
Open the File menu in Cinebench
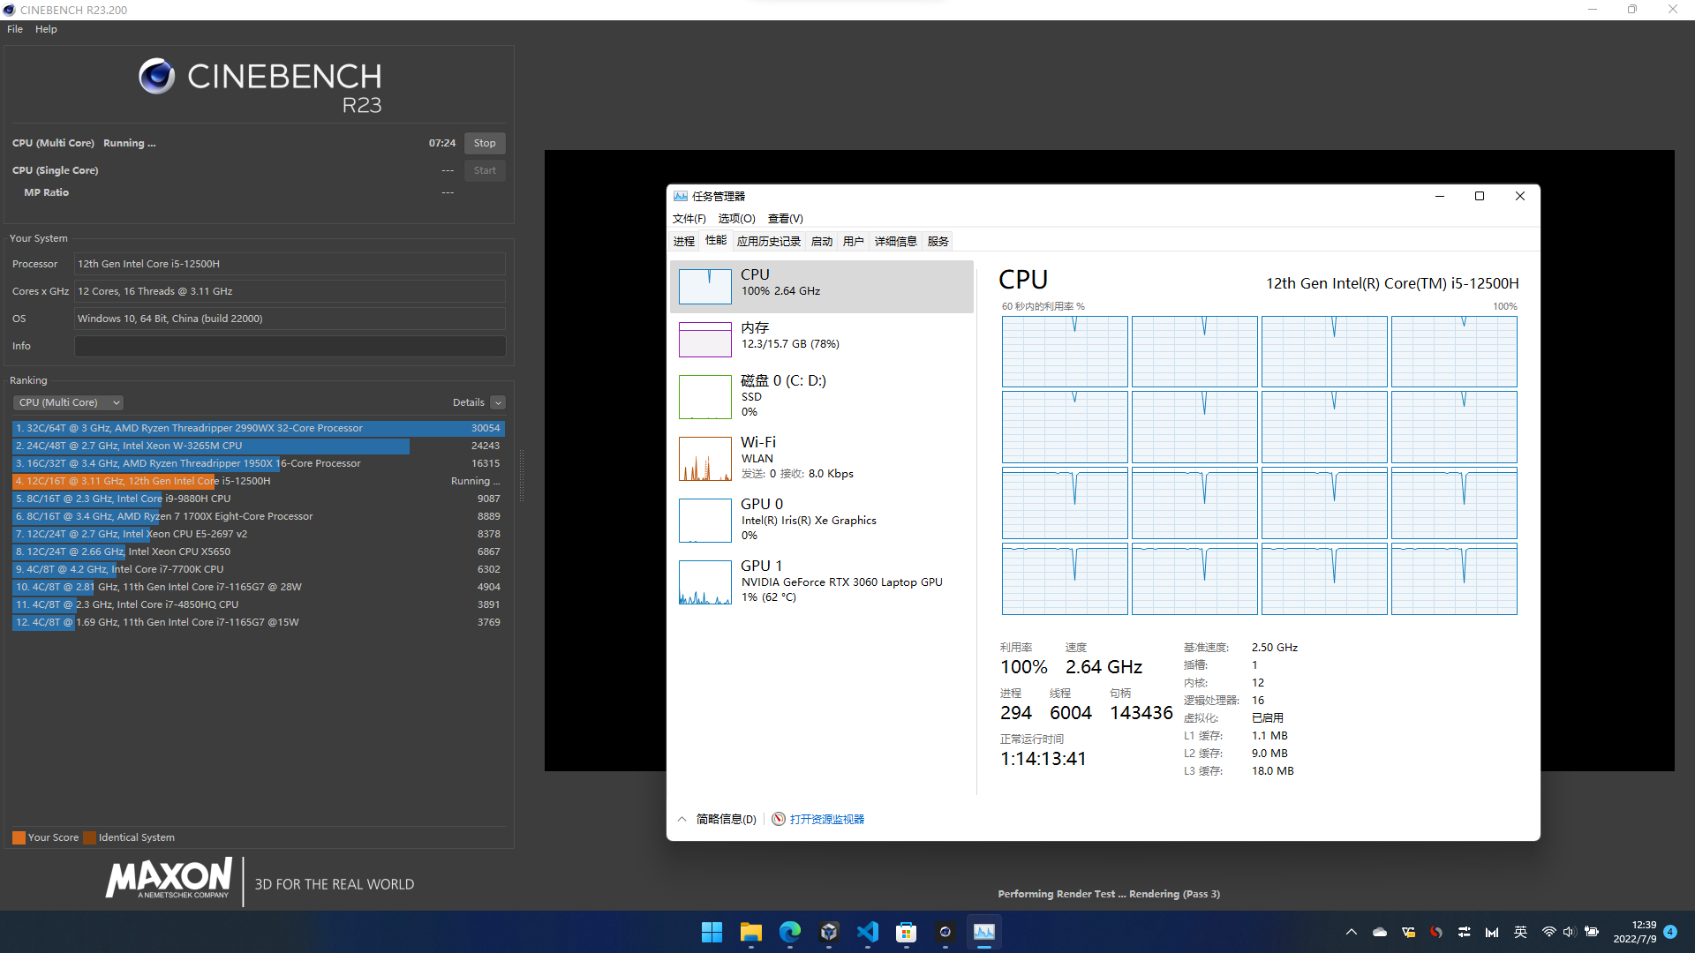pyautogui.click(x=15, y=29)
